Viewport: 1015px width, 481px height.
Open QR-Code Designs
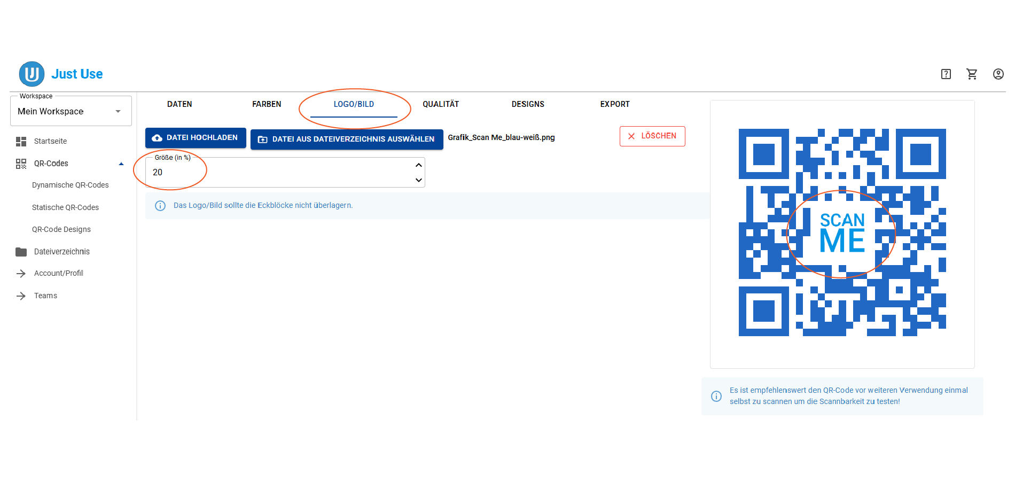pyautogui.click(x=61, y=230)
